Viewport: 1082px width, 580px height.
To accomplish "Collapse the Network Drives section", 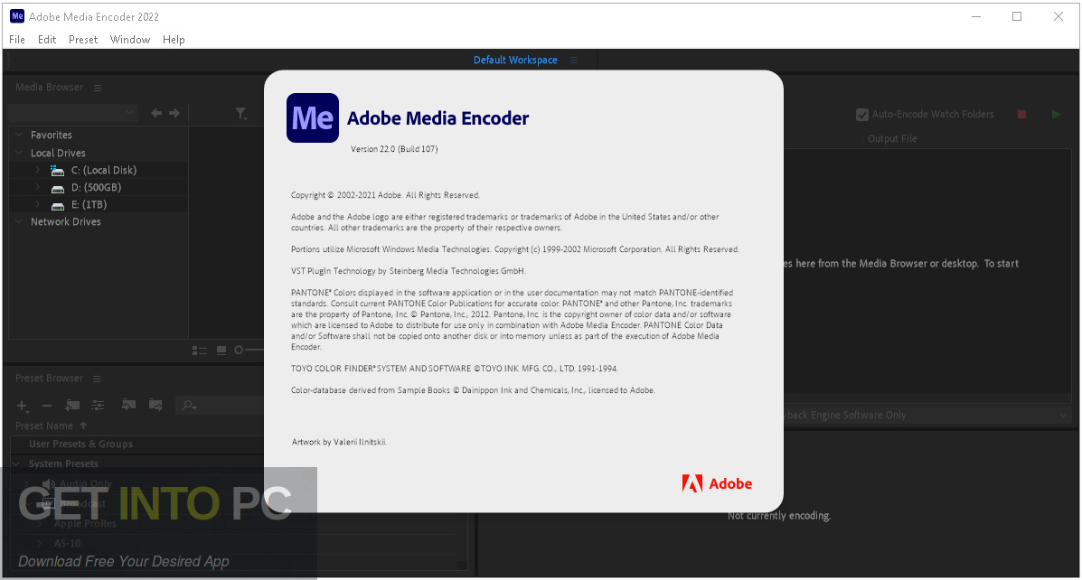I will click(19, 221).
